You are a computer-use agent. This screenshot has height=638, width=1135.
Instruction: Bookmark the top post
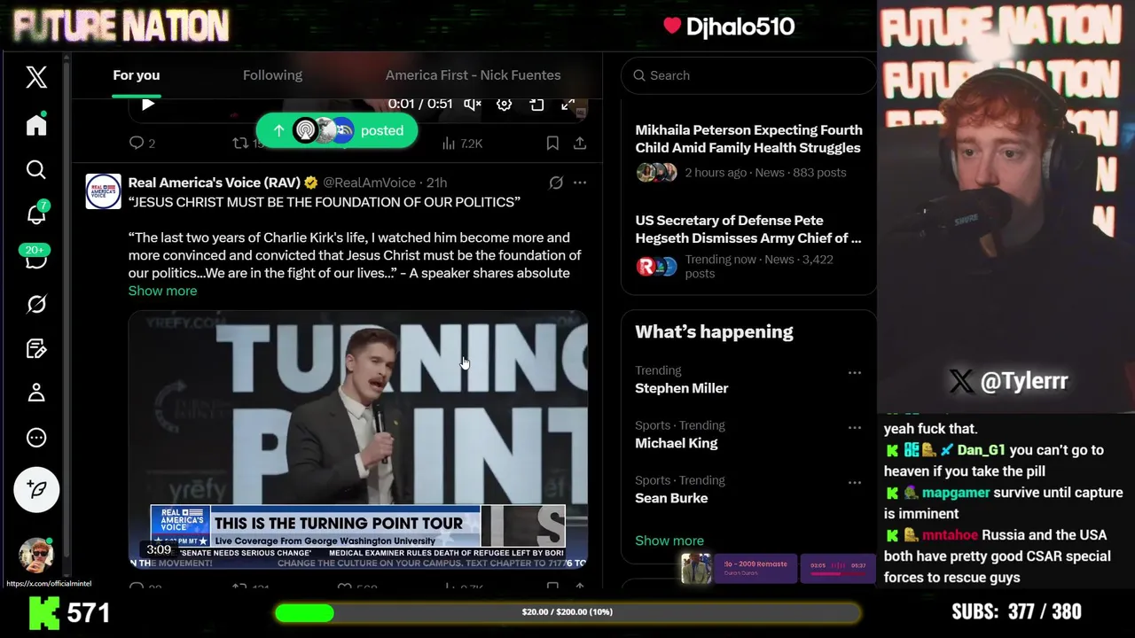click(552, 143)
